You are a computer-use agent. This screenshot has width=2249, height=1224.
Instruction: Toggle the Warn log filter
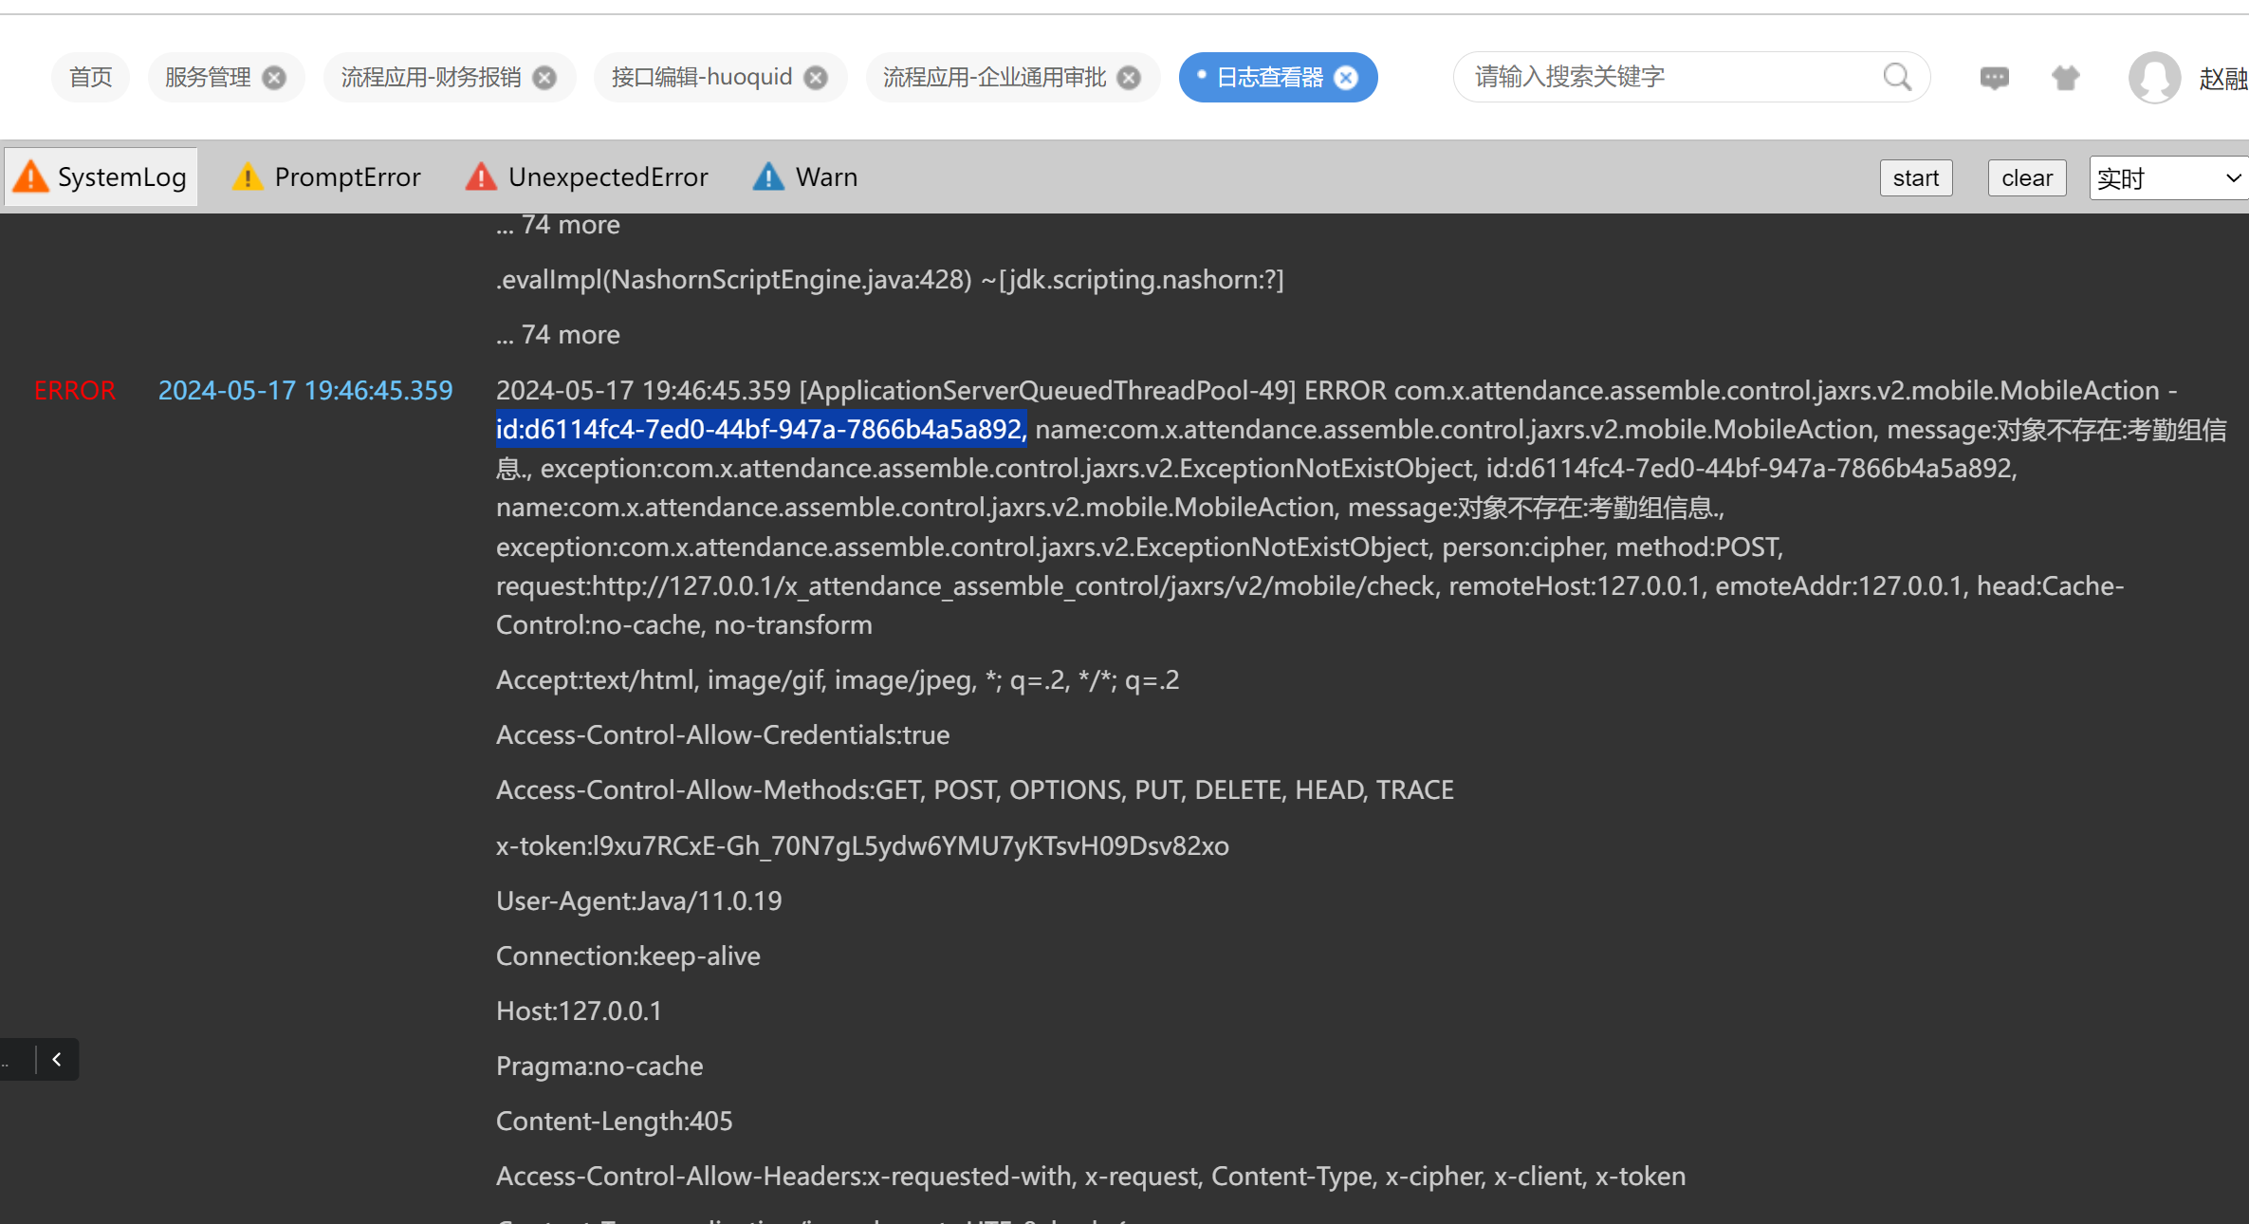point(805,177)
